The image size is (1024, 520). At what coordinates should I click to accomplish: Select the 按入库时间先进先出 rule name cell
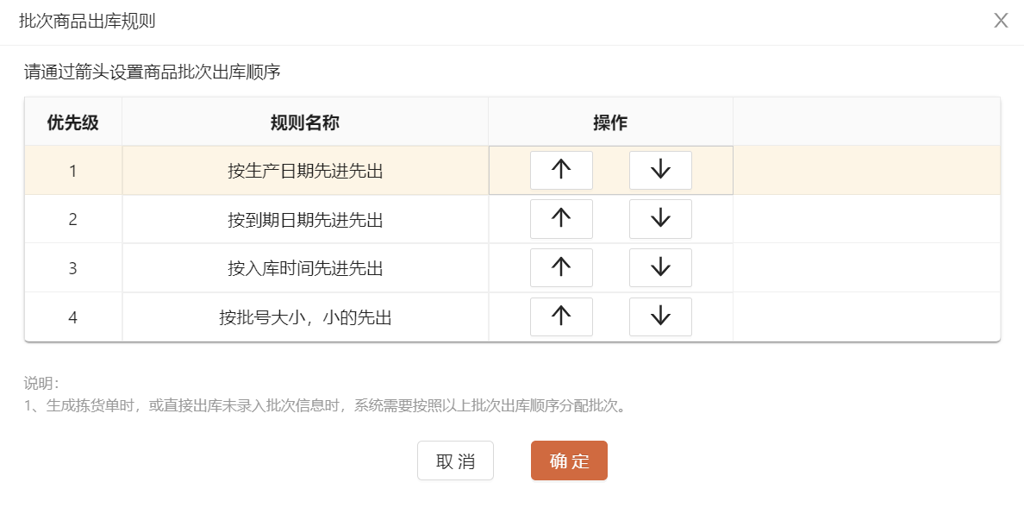pyautogui.click(x=305, y=269)
